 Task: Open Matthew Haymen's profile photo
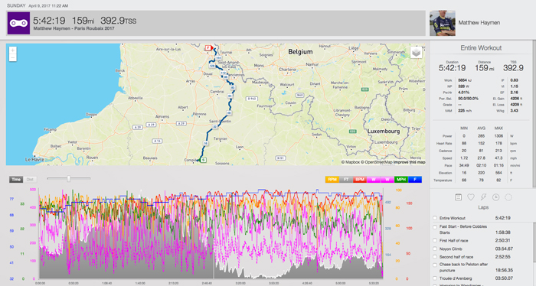(443, 23)
